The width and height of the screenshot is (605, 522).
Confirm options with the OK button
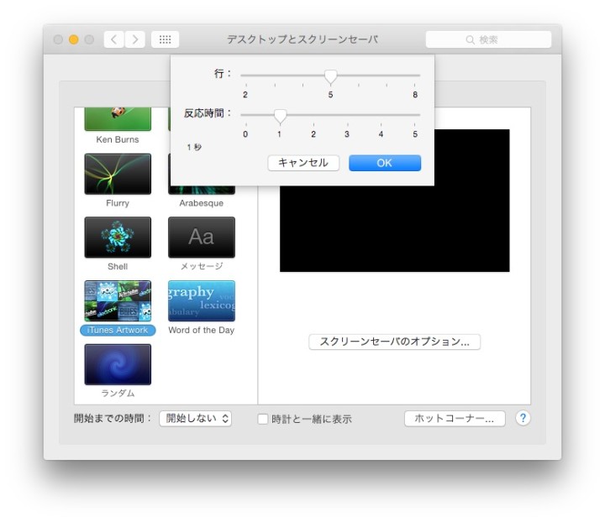point(384,163)
